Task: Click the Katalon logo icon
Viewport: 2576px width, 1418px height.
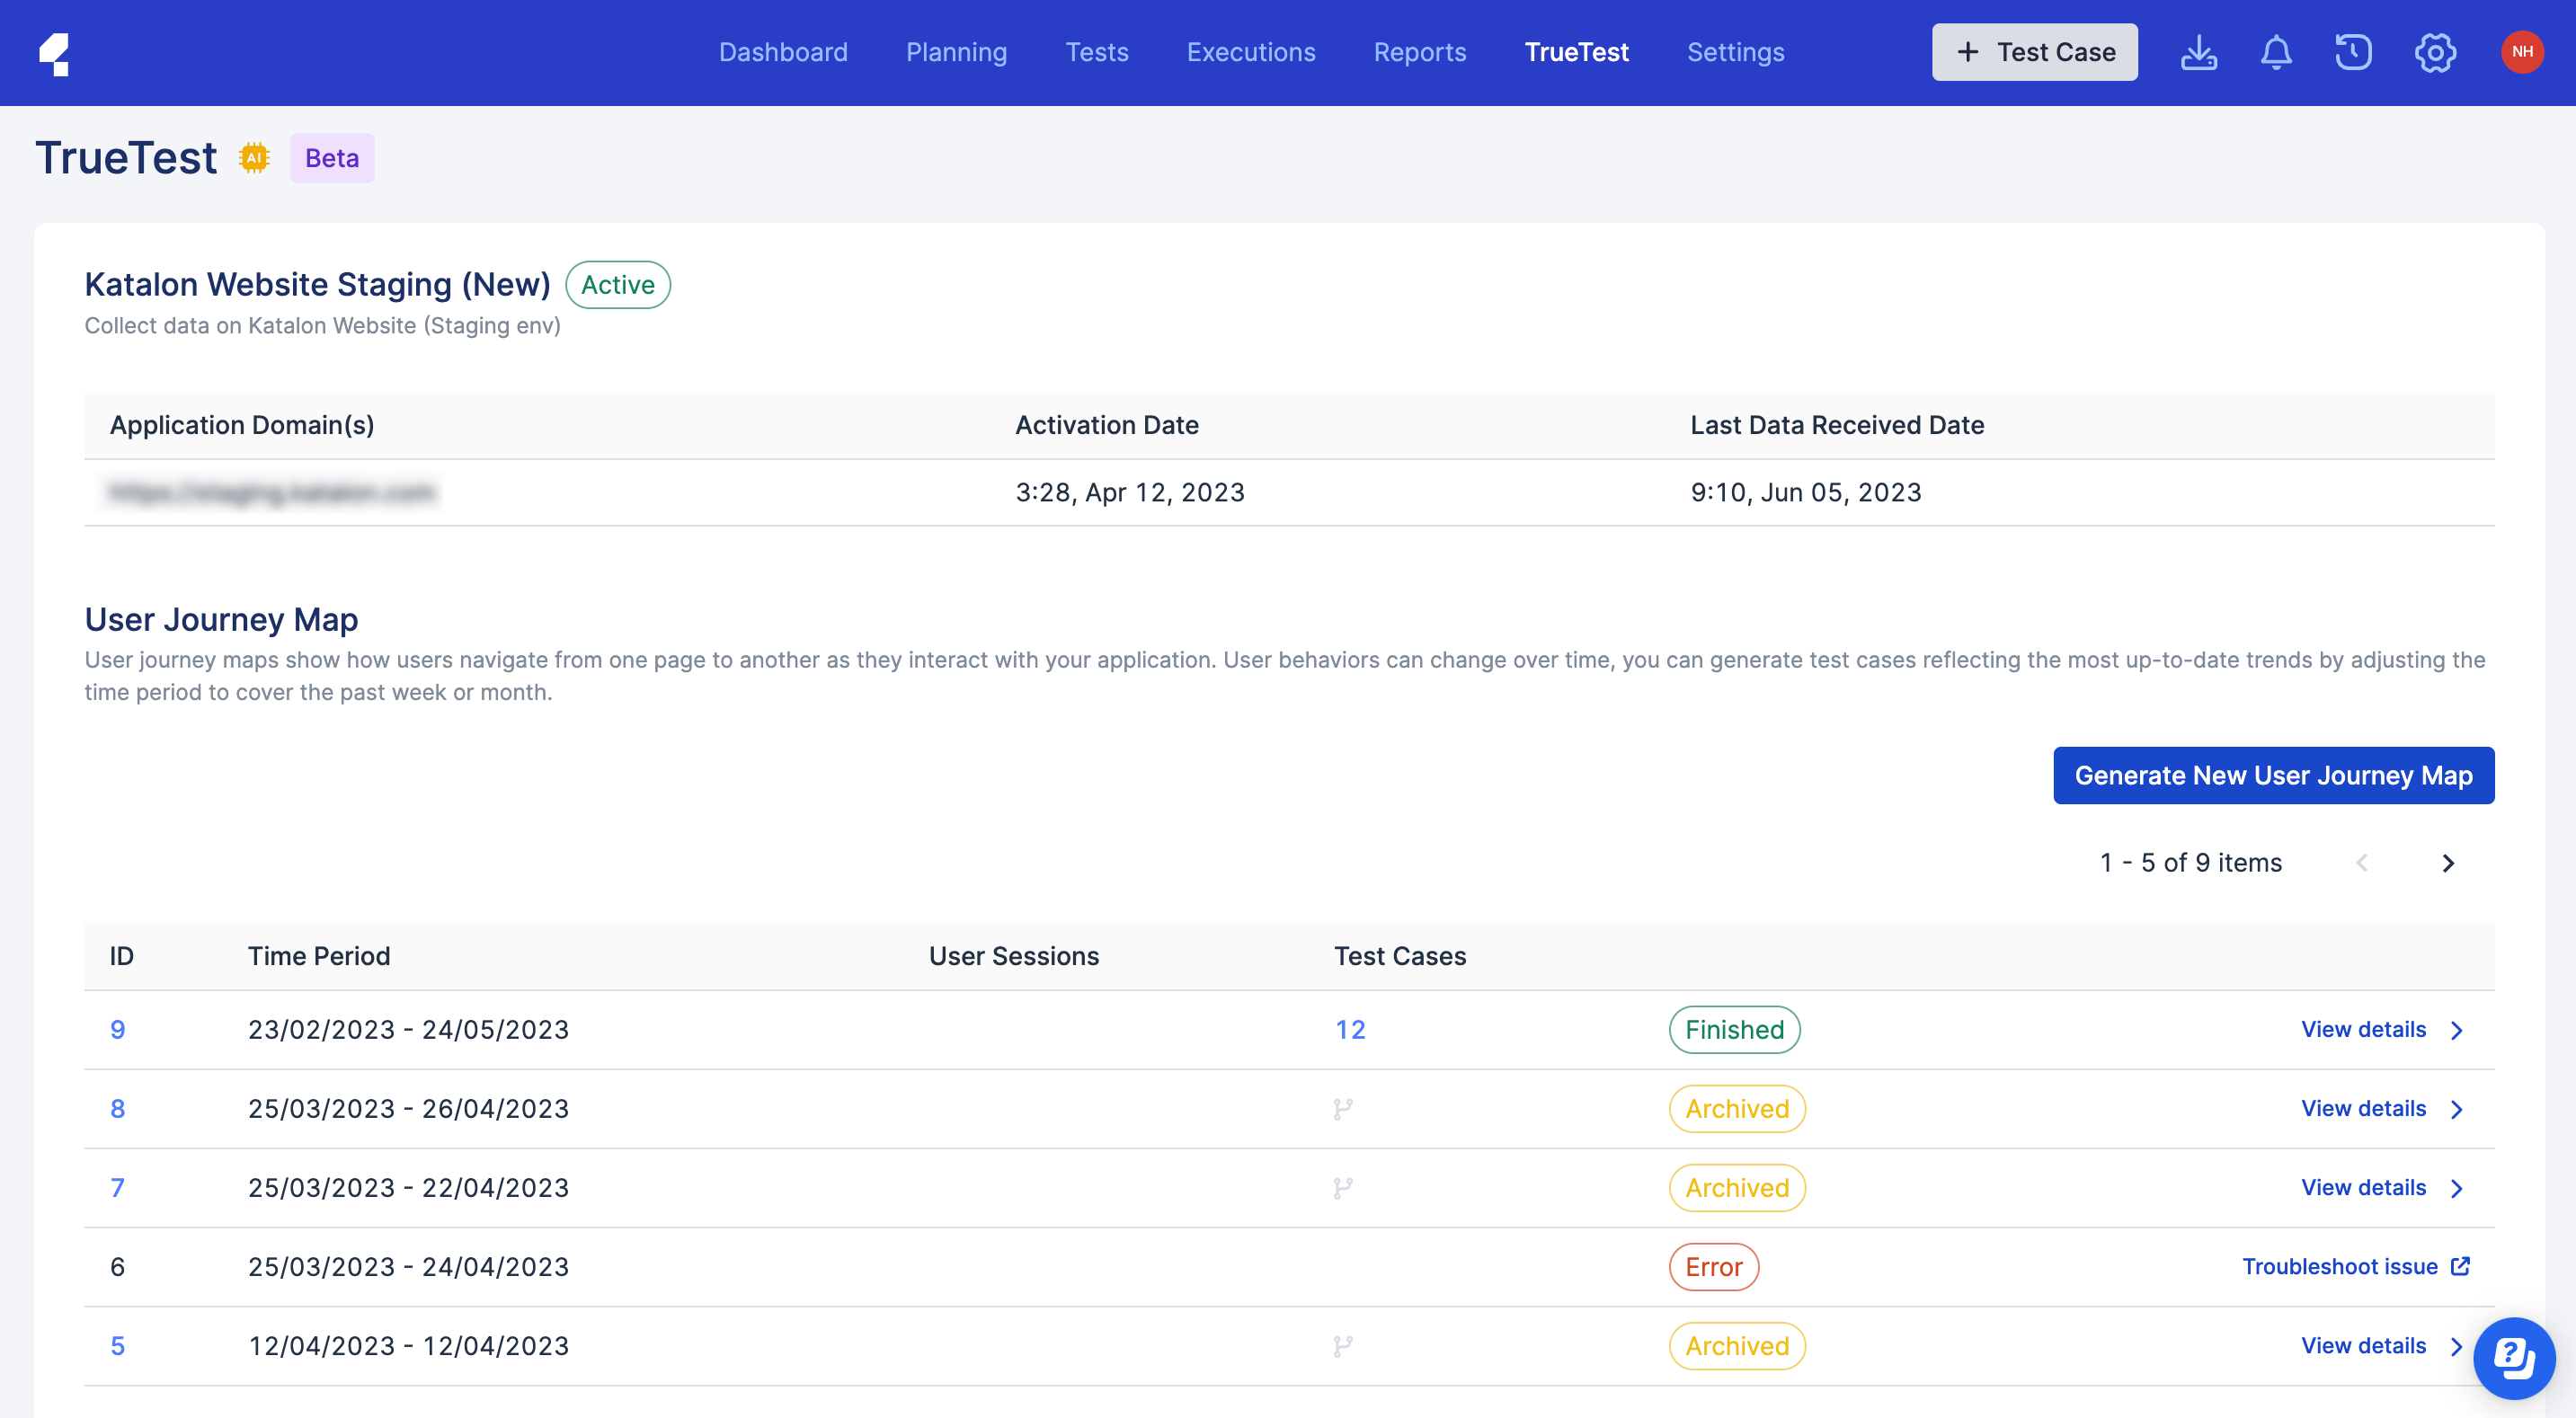Action: (54, 53)
